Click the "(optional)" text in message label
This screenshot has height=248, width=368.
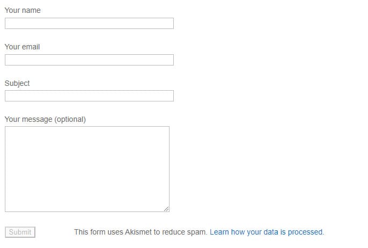(70, 120)
